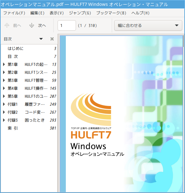Expand the 付録1 tree arrow
Viewport: 185px width, 193px height.
tap(4, 104)
